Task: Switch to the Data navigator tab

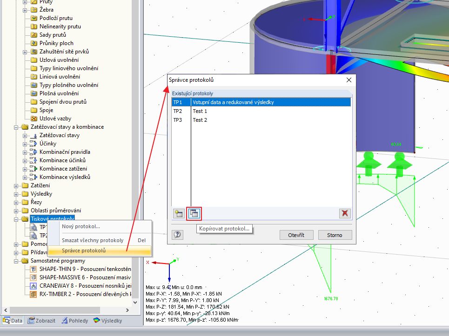Action: [x=13, y=321]
